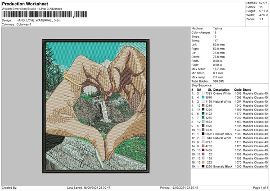Select the dark green swatch beside 3122
The image size is (270, 191).
203,114
